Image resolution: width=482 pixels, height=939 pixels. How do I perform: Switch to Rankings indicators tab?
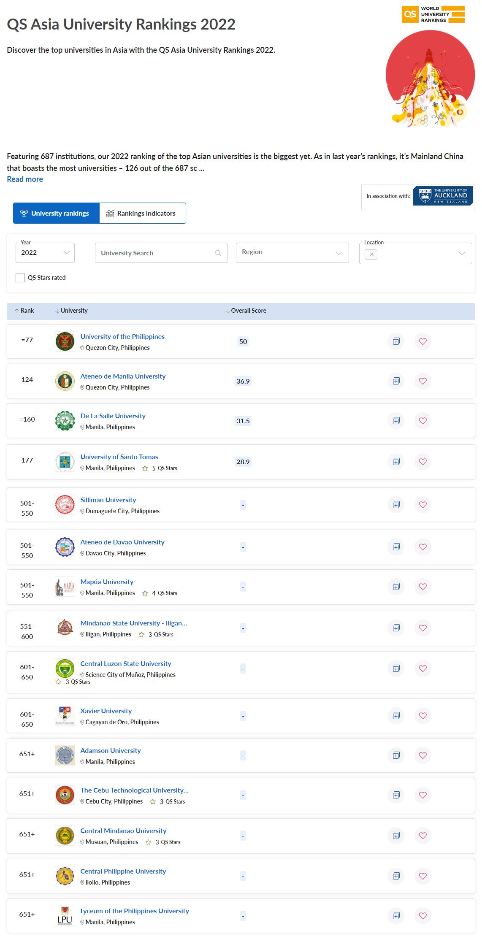pyautogui.click(x=143, y=213)
